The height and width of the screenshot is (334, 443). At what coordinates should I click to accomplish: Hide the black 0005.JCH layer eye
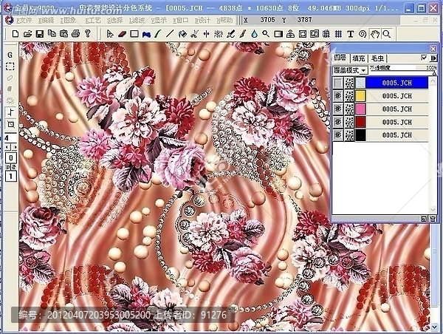tap(338, 135)
